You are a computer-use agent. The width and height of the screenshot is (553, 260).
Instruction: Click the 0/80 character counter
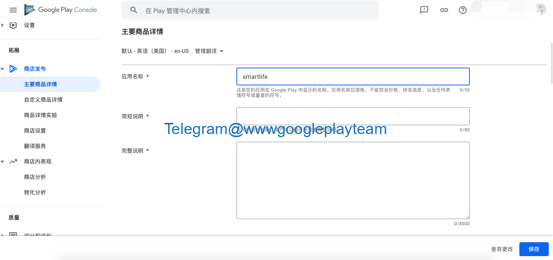pos(464,130)
